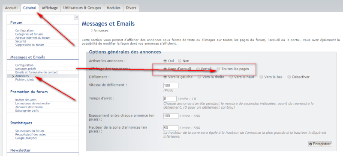
Task: Open Google Analytics link
Action: 26,138
